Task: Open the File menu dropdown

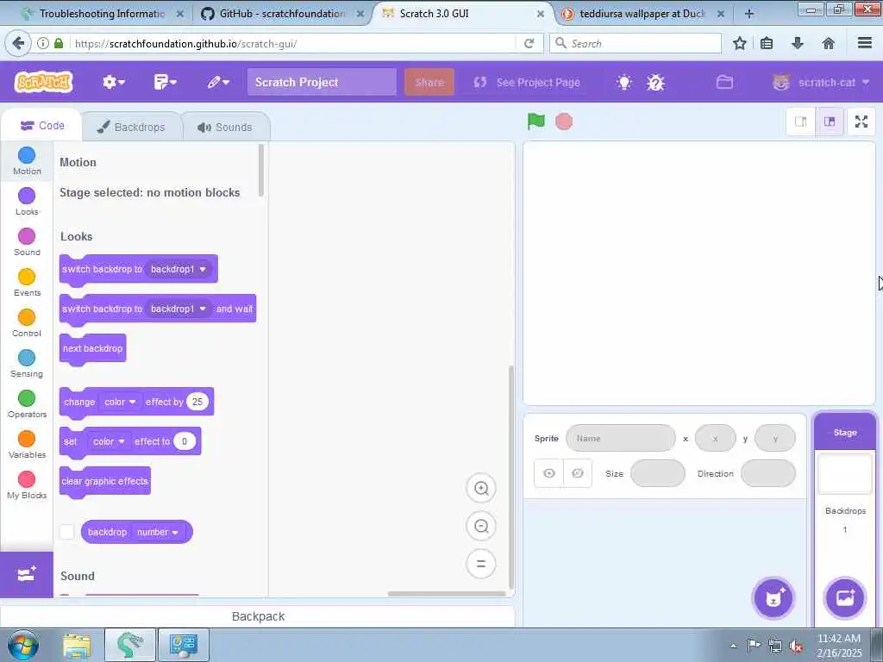Action: (x=165, y=82)
